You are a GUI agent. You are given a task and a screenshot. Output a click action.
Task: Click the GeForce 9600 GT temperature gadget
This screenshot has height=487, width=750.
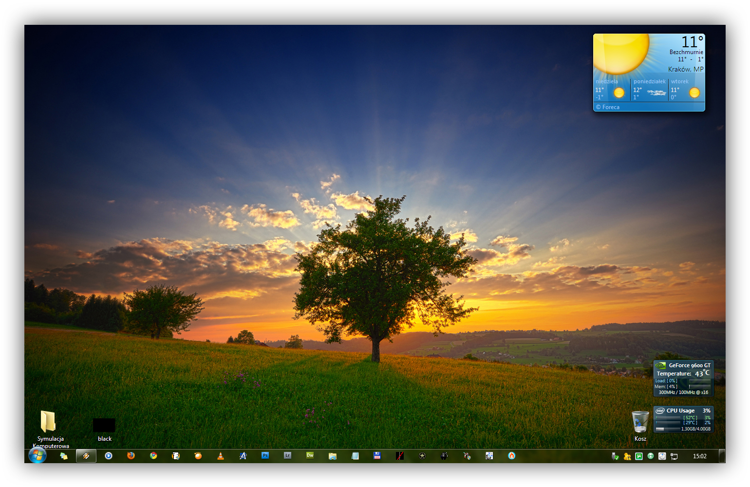coord(683,378)
